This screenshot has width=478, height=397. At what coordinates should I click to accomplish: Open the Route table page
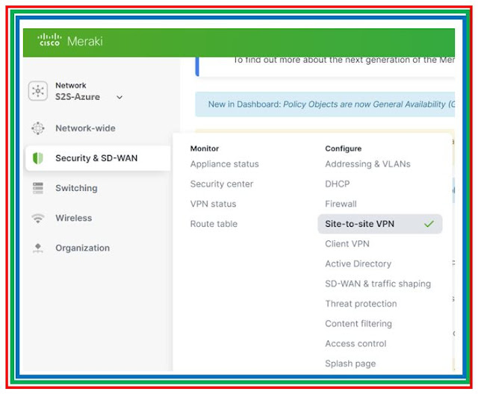[x=214, y=224]
